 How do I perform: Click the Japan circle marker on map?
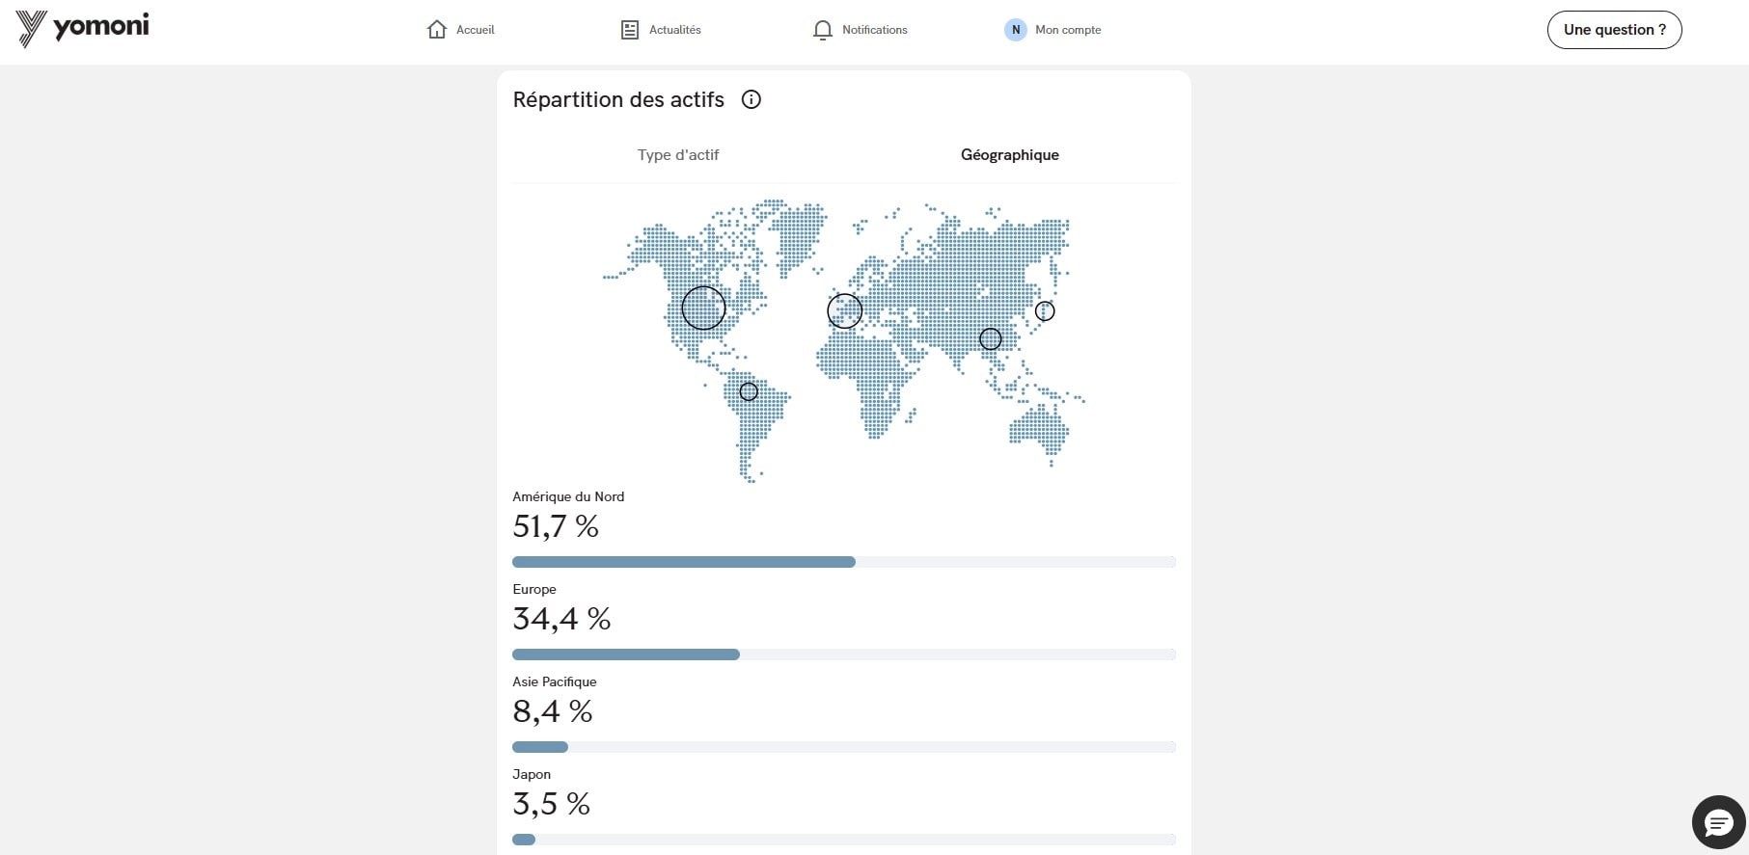click(1045, 311)
